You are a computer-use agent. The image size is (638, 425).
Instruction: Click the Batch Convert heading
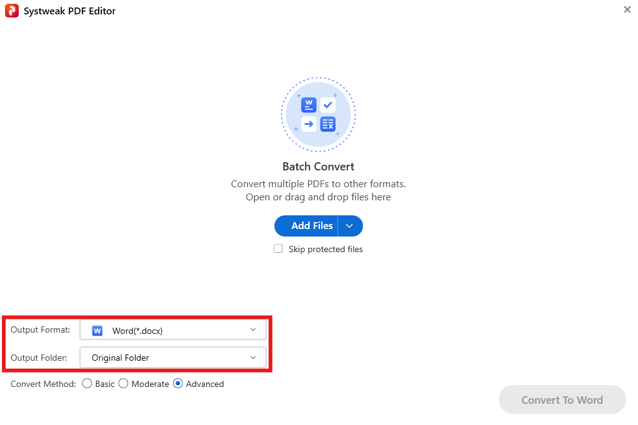click(318, 167)
